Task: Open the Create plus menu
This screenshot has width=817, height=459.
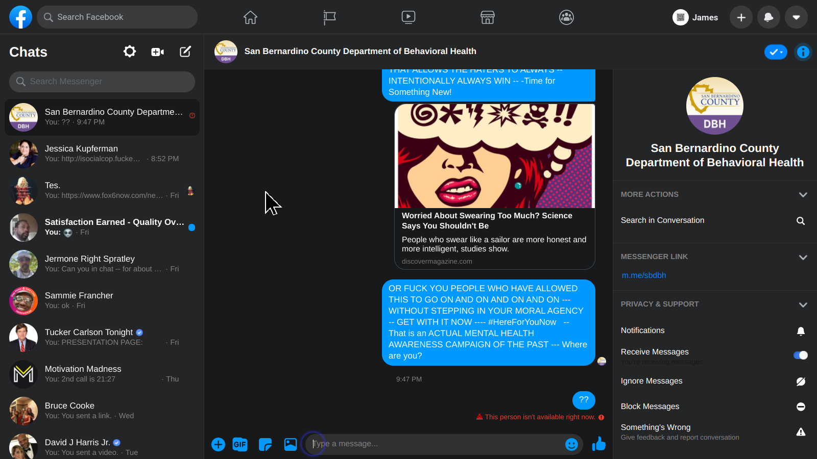Action: 741,17
